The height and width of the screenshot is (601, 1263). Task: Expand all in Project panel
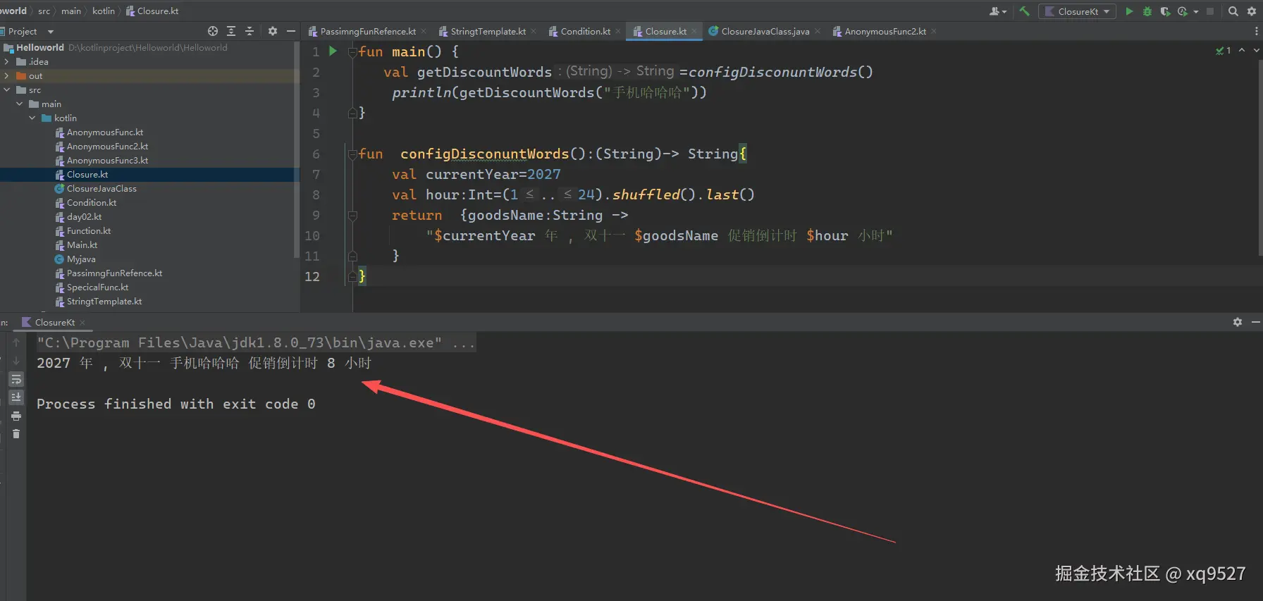pos(231,31)
